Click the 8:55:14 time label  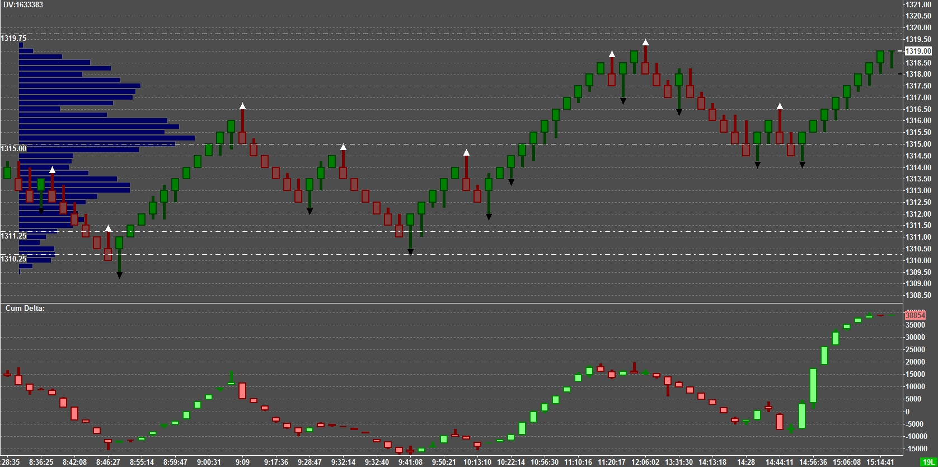point(142,462)
